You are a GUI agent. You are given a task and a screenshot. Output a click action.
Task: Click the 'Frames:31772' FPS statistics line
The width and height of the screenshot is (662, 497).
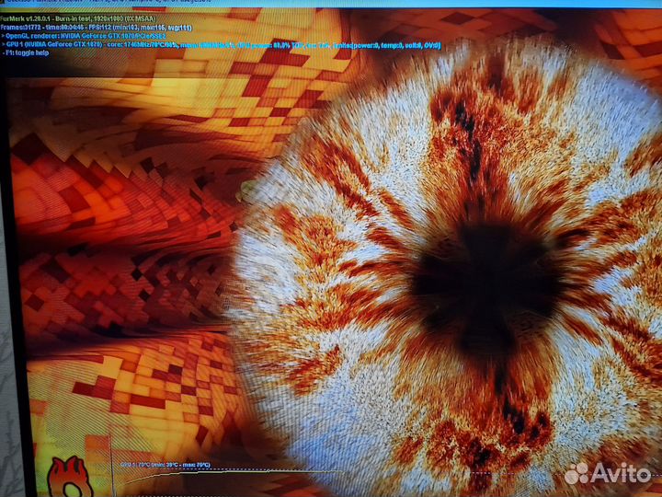[x=97, y=28]
